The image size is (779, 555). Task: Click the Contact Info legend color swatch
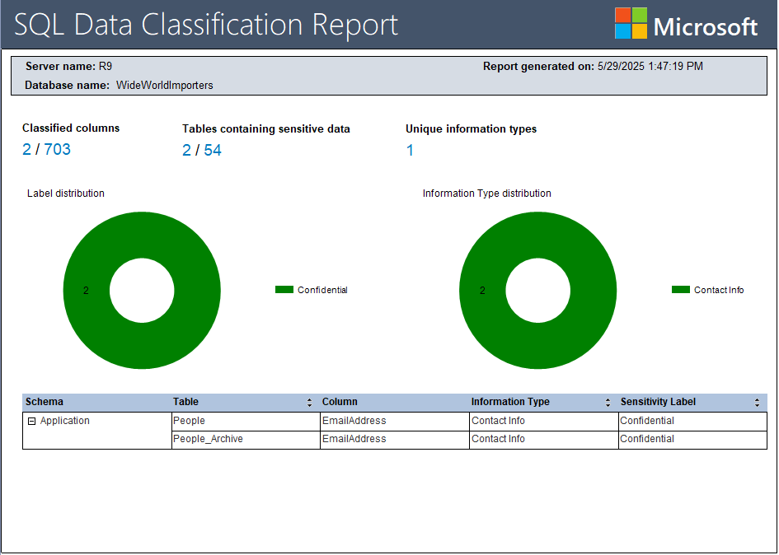point(681,290)
